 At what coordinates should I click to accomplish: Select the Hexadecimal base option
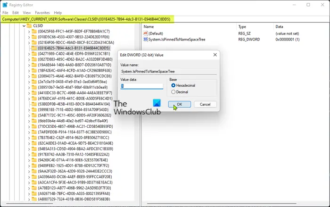(x=173, y=85)
